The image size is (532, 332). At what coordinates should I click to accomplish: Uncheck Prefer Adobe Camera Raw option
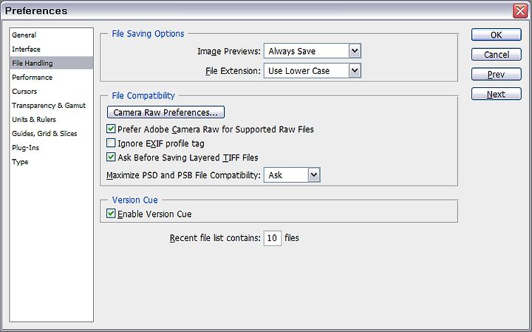point(111,129)
